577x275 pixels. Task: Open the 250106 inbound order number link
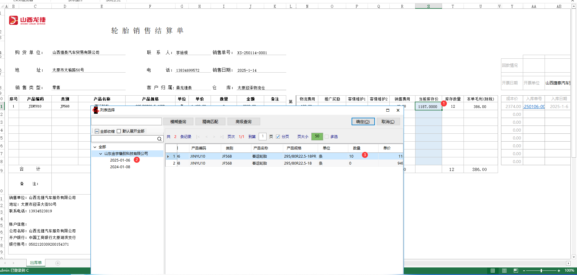pyautogui.click(x=534, y=106)
